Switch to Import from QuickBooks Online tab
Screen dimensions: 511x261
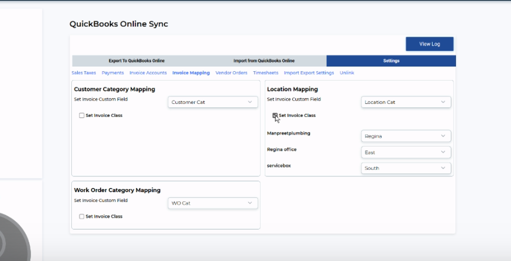point(264,61)
